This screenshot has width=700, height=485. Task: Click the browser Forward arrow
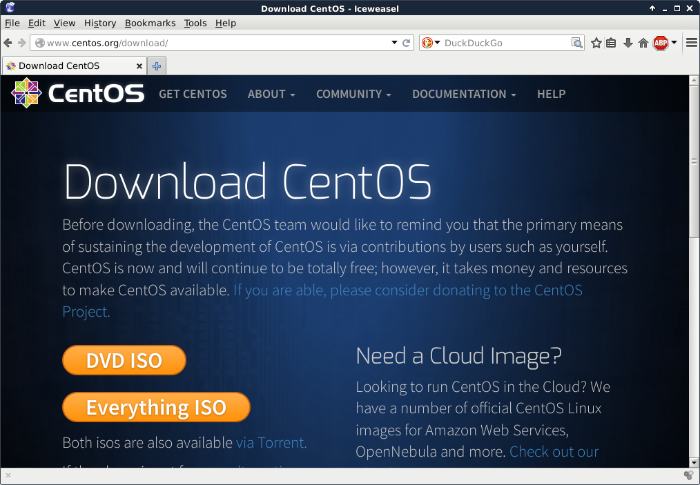point(21,43)
